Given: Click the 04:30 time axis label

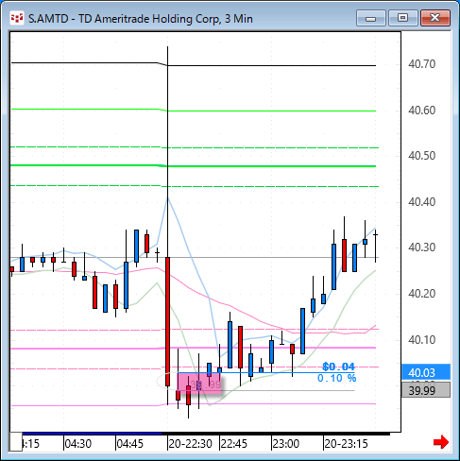Looking at the screenshot, I should pyautogui.click(x=78, y=444).
